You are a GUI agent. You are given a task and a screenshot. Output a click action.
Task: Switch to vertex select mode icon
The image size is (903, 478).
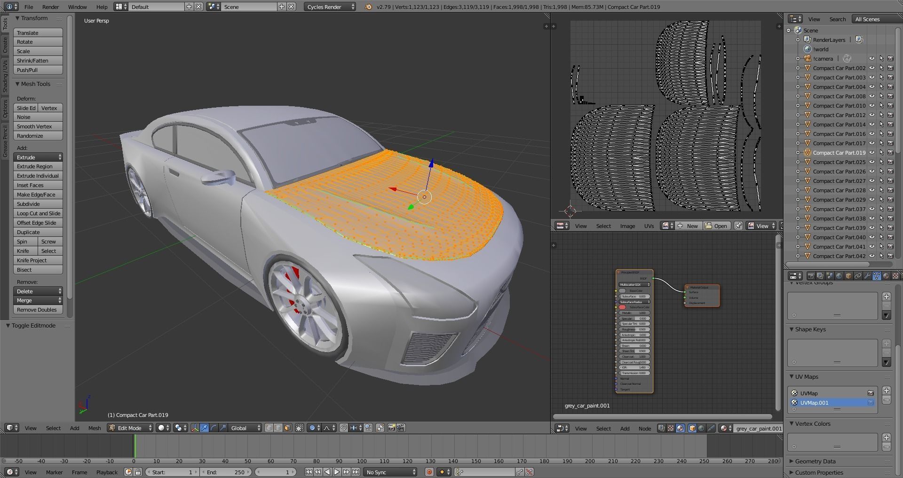coord(269,428)
